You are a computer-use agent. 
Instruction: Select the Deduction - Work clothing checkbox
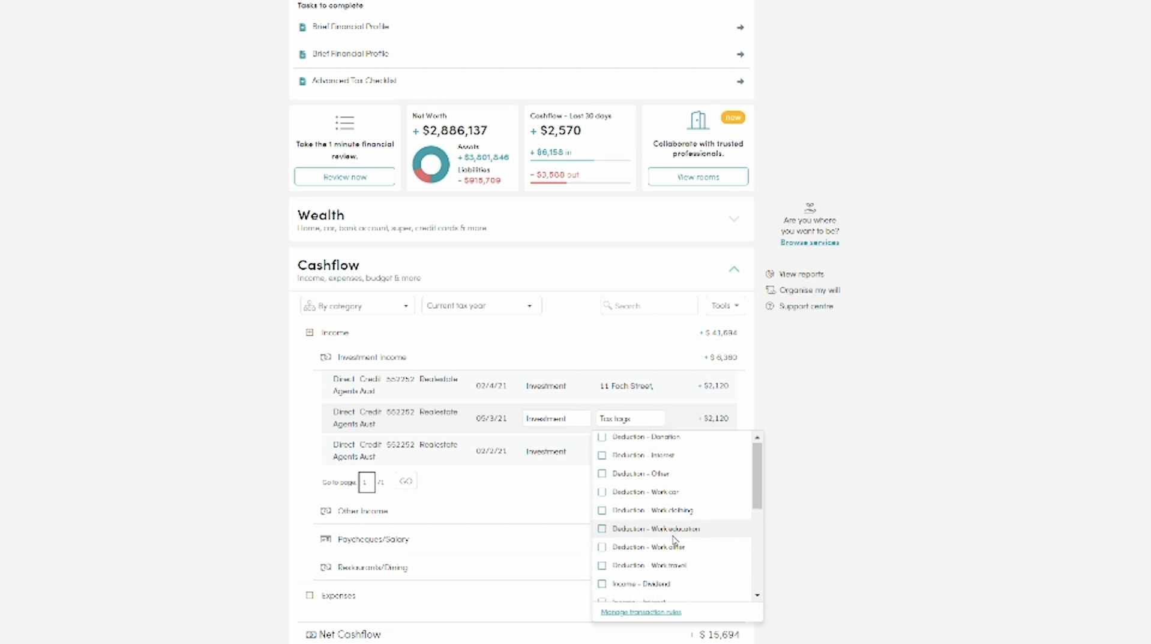[x=602, y=511]
